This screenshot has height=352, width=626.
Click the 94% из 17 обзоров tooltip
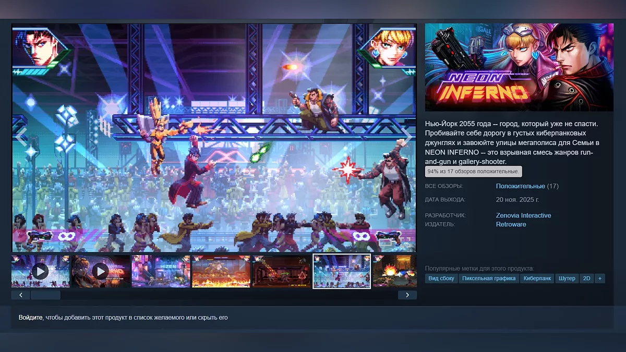click(x=474, y=171)
